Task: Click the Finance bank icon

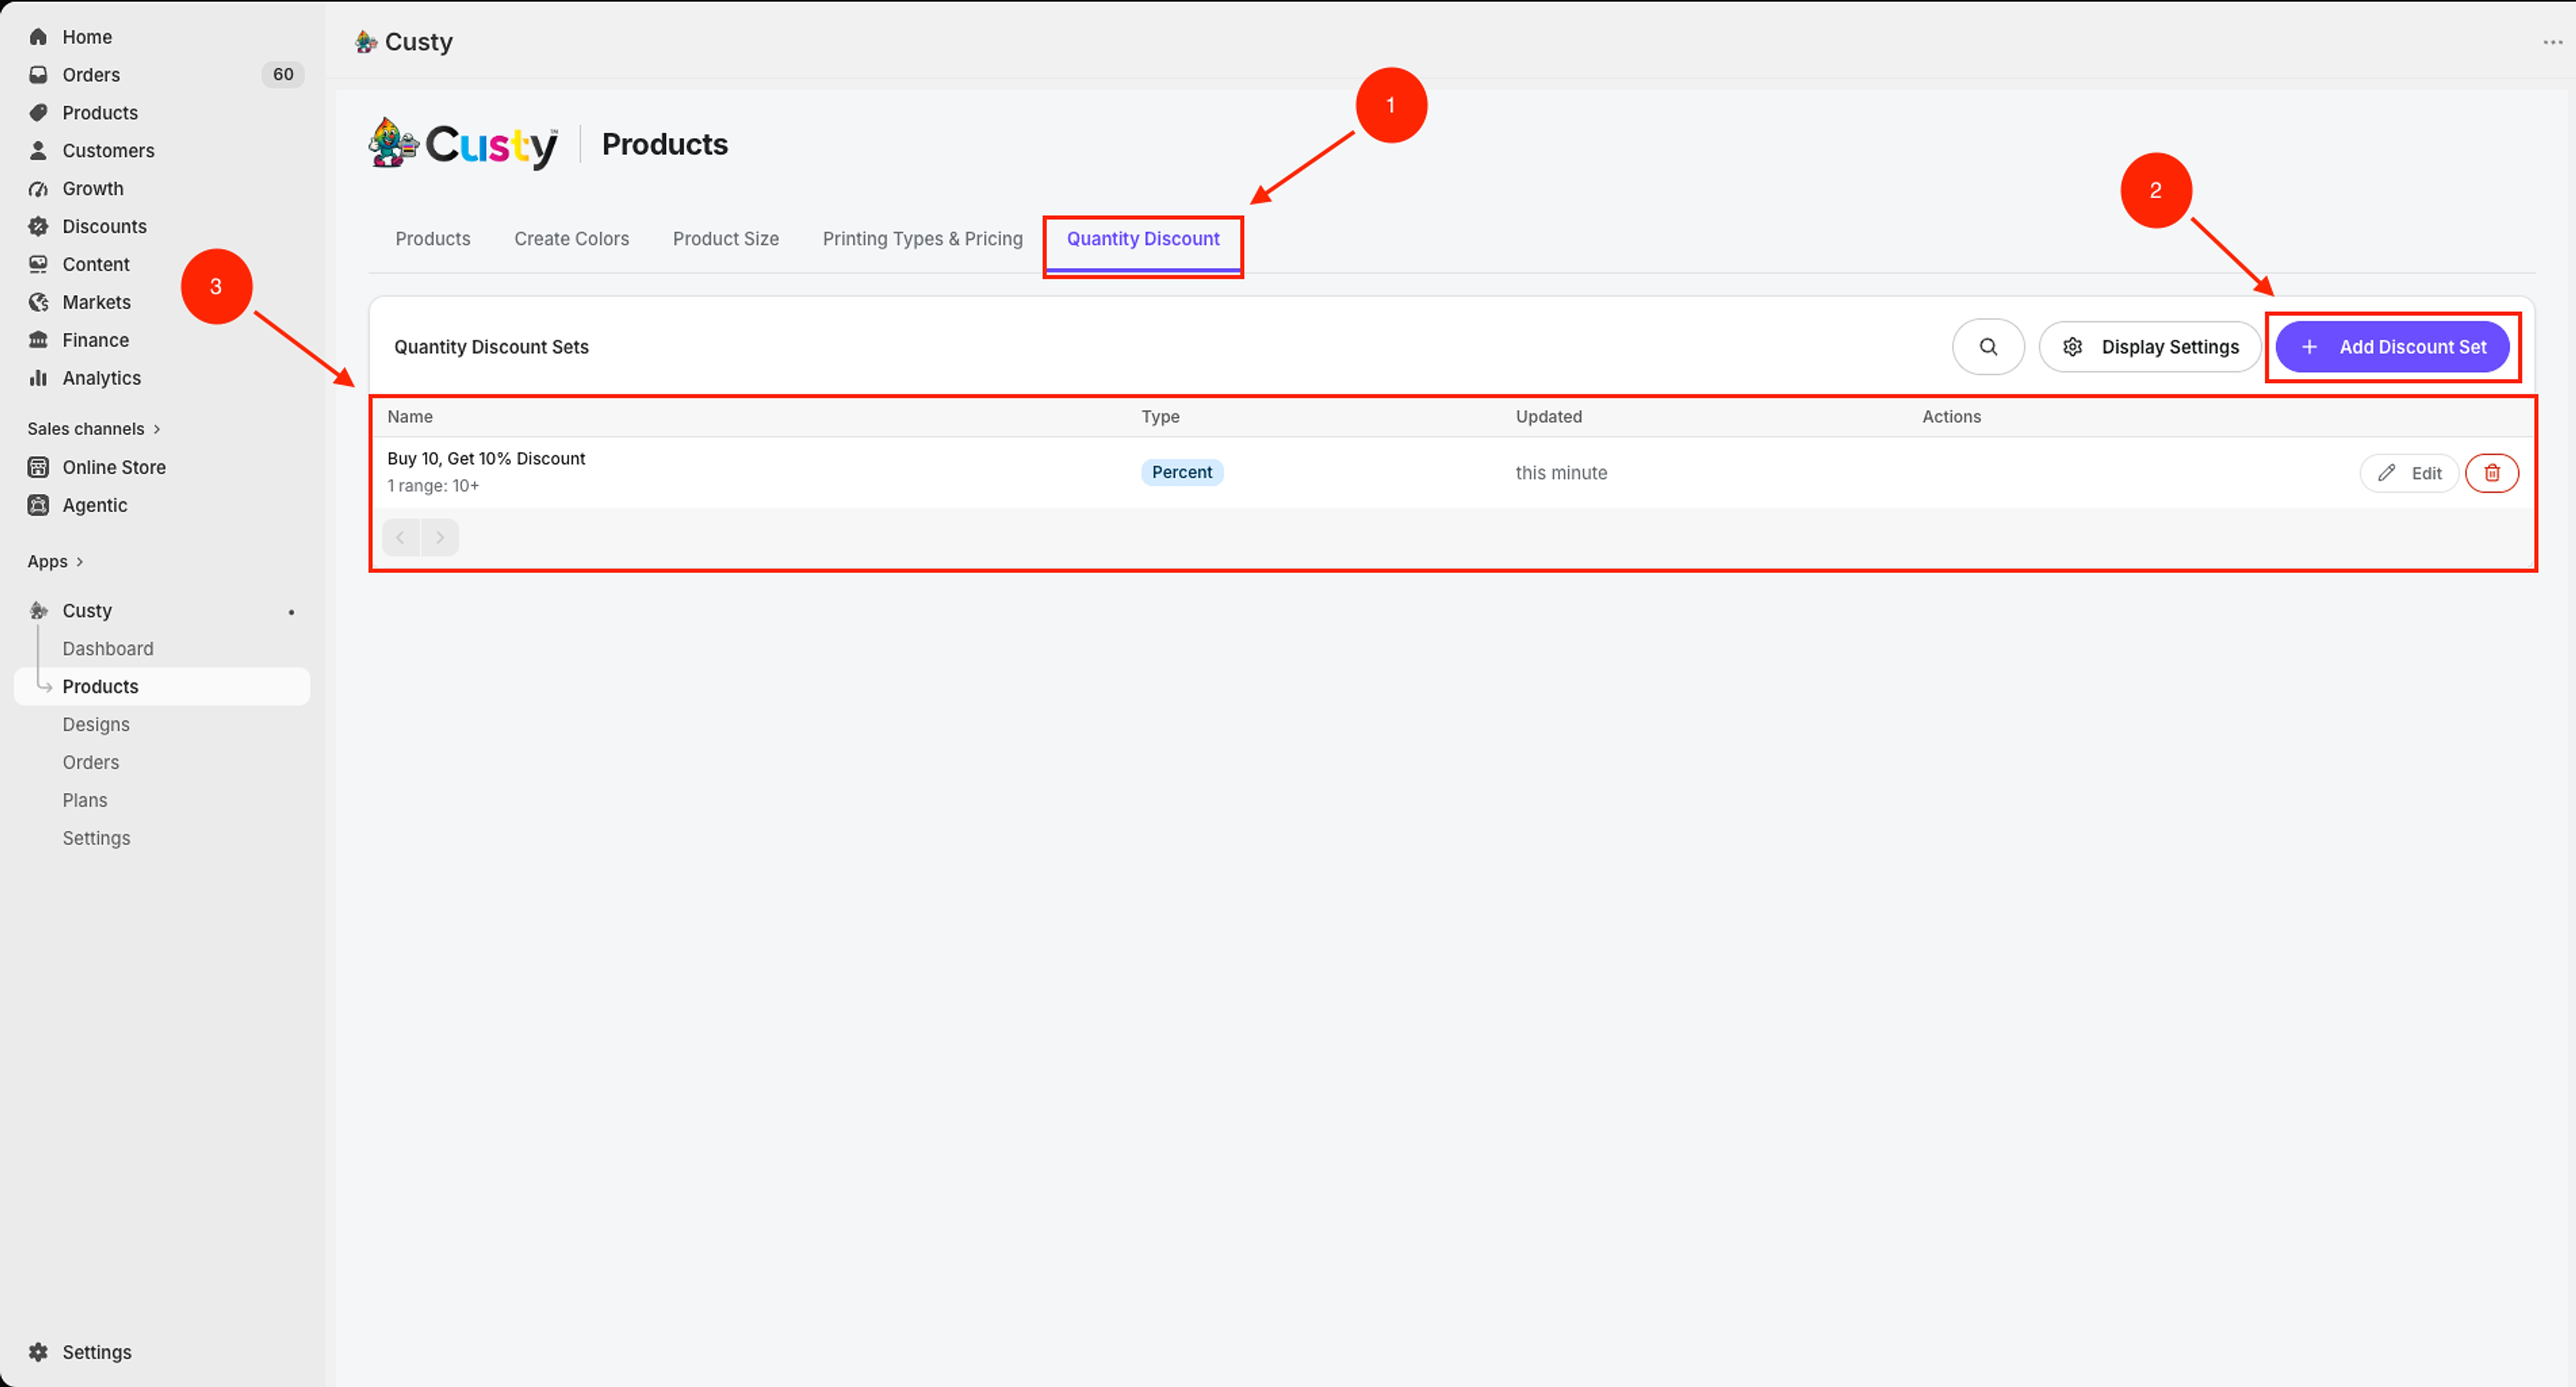Action: coord(38,340)
